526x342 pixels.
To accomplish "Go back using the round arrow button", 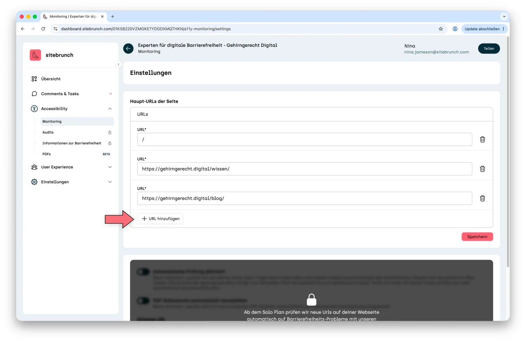I will click(x=128, y=49).
